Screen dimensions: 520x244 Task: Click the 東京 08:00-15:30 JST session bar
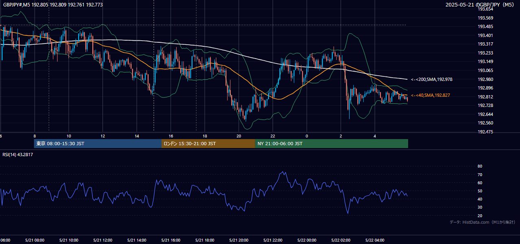pyautogui.click(x=98, y=144)
